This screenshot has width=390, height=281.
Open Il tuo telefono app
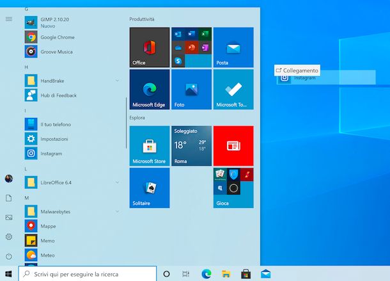72,124
